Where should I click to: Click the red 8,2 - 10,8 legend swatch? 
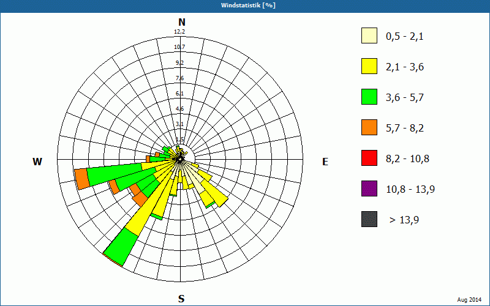pos(369,158)
